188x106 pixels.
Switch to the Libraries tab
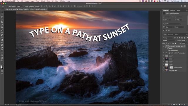tap(172, 11)
